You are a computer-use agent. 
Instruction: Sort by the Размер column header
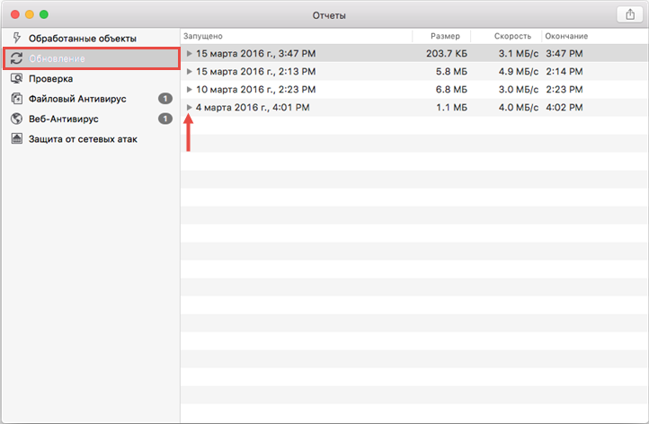(x=441, y=36)
